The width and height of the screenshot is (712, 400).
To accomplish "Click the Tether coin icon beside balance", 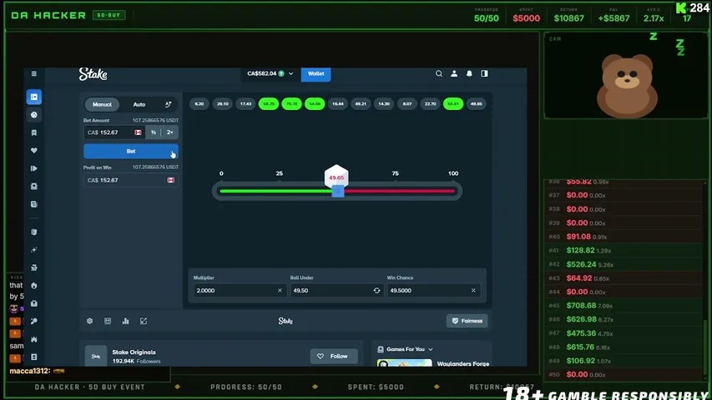I will [281, 73].
